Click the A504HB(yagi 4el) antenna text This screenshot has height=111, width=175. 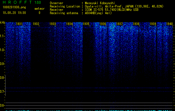[98, 13]
